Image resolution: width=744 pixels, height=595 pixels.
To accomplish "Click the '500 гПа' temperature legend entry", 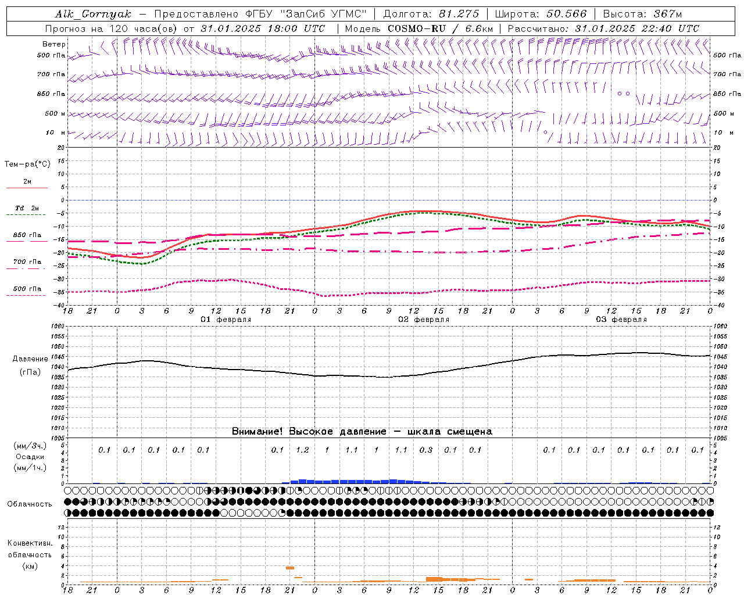I will coord(27,289).
